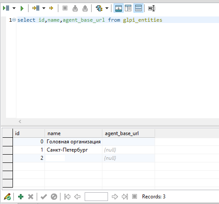Click the stop fetching square icon in bottom bar
The image size is (219, 204).
point(135,197)
